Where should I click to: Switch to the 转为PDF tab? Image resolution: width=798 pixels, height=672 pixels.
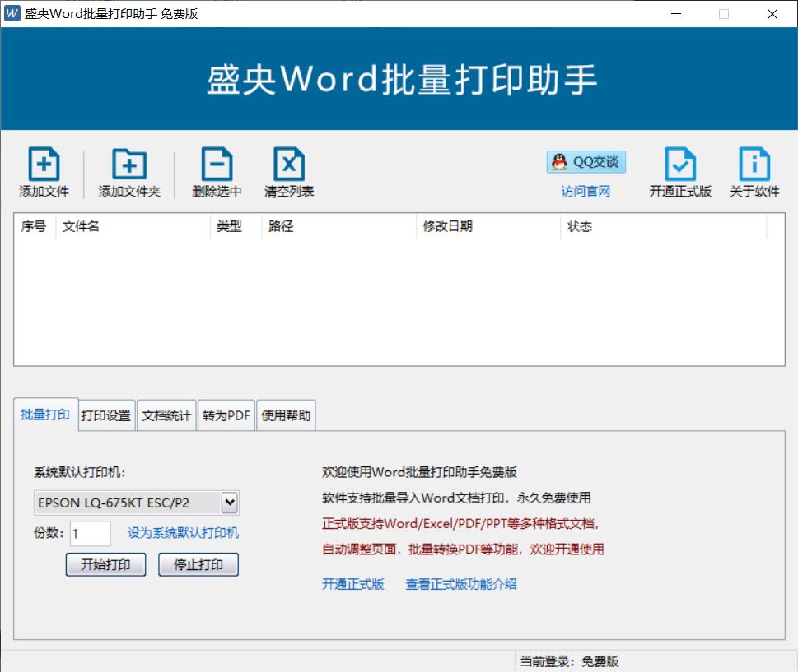tap(226, 416)
